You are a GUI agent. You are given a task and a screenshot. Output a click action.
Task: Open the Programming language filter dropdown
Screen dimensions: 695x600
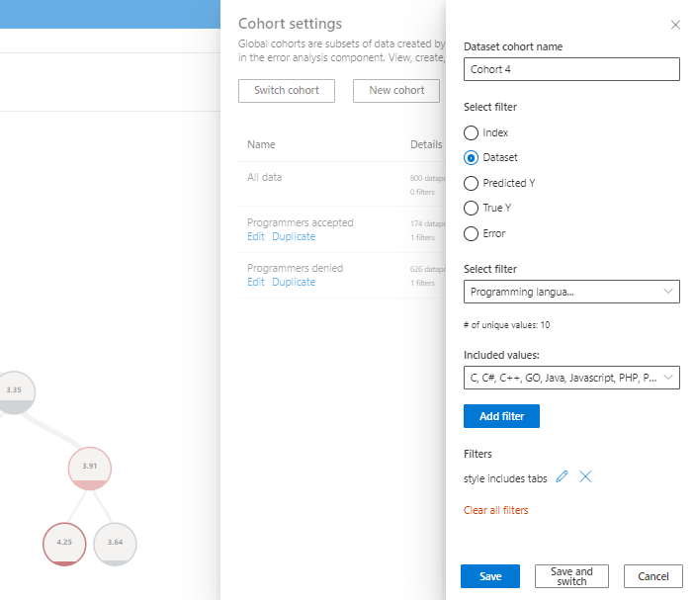click(x=571, y=292)
